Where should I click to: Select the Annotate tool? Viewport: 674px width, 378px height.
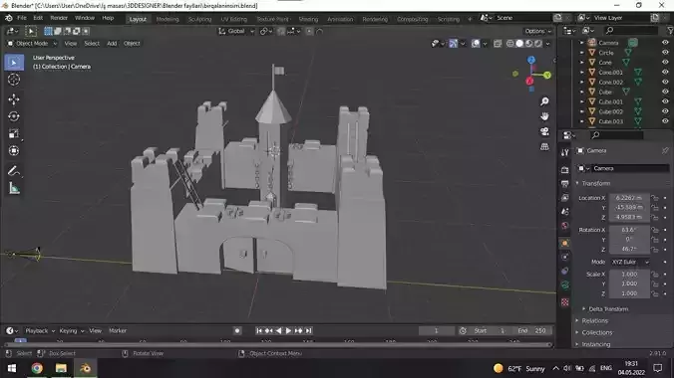click(14, 171)
